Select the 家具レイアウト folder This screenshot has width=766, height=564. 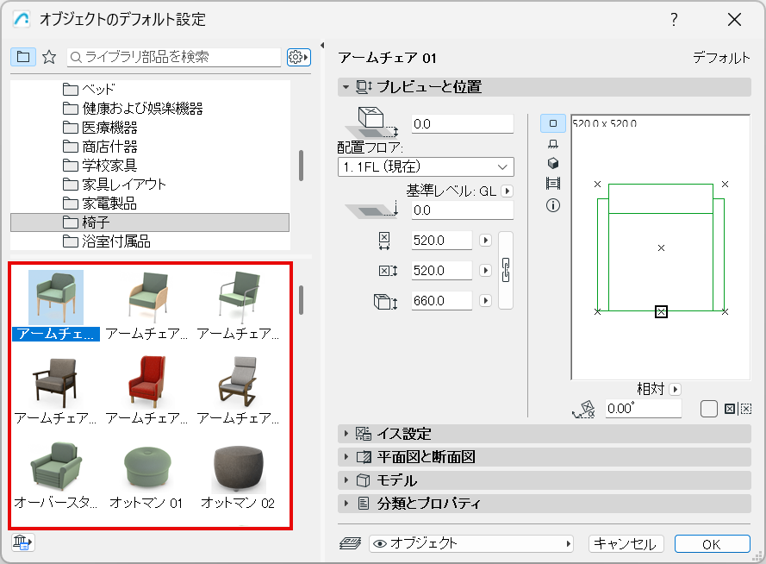click(115, 185)
